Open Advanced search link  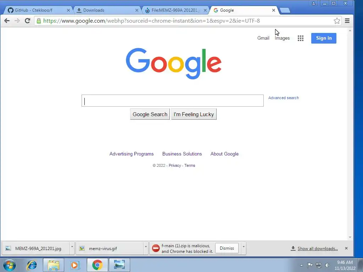(x=283, y=98)
